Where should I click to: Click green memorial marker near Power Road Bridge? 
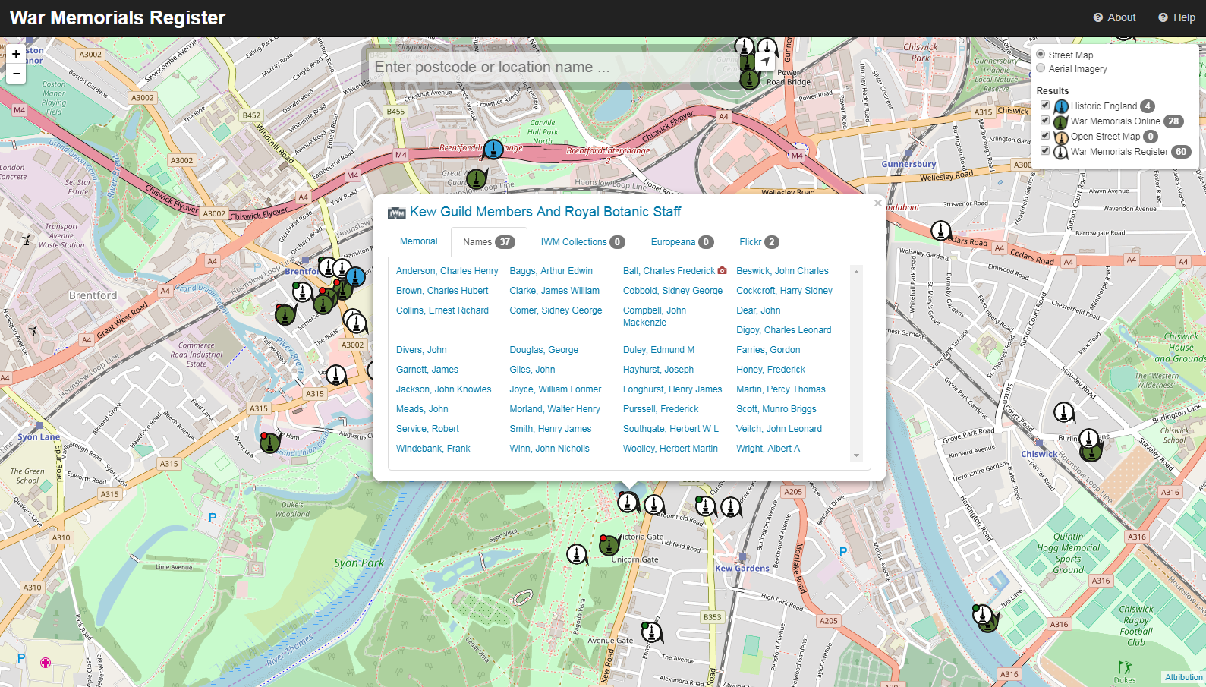(749, 78)
